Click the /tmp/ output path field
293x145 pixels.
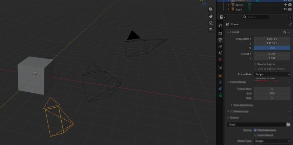(257, 124)
